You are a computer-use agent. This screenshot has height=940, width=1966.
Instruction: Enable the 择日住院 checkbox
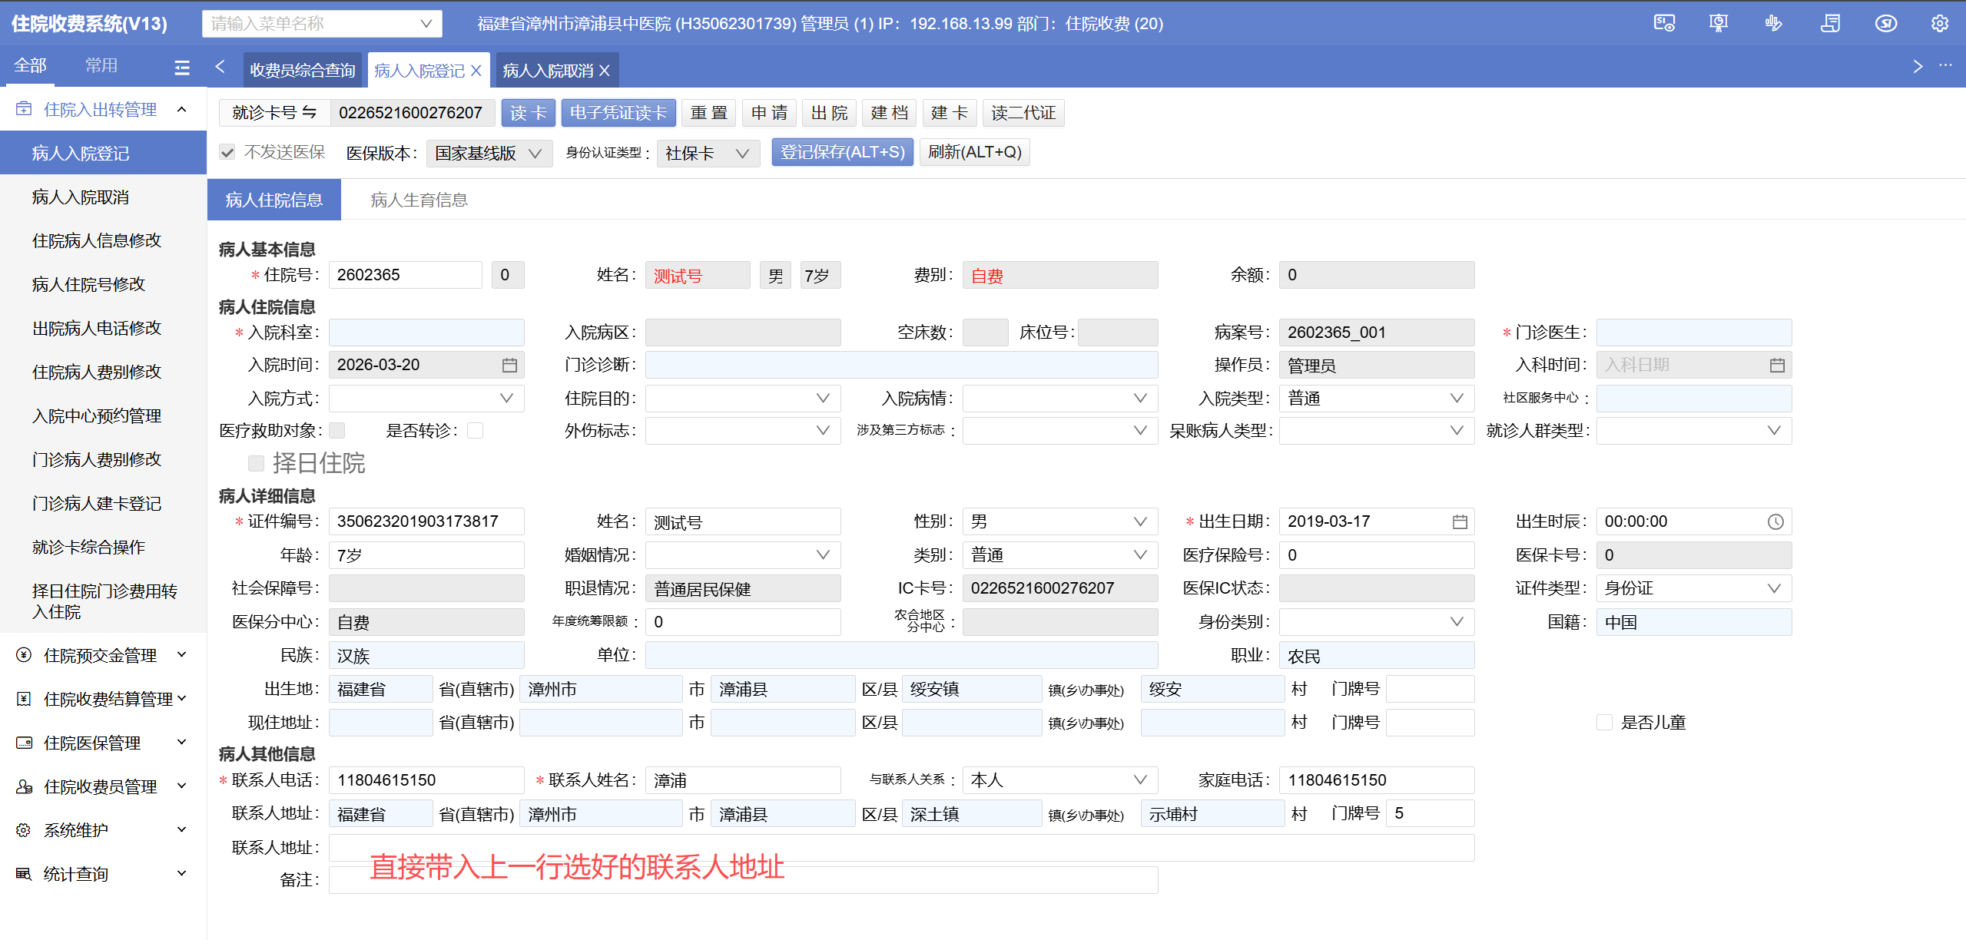click(256, 463)
